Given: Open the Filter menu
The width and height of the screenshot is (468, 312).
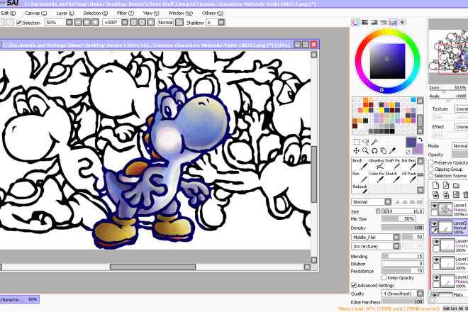Looking at the screenshot, I should click(126, 13).
